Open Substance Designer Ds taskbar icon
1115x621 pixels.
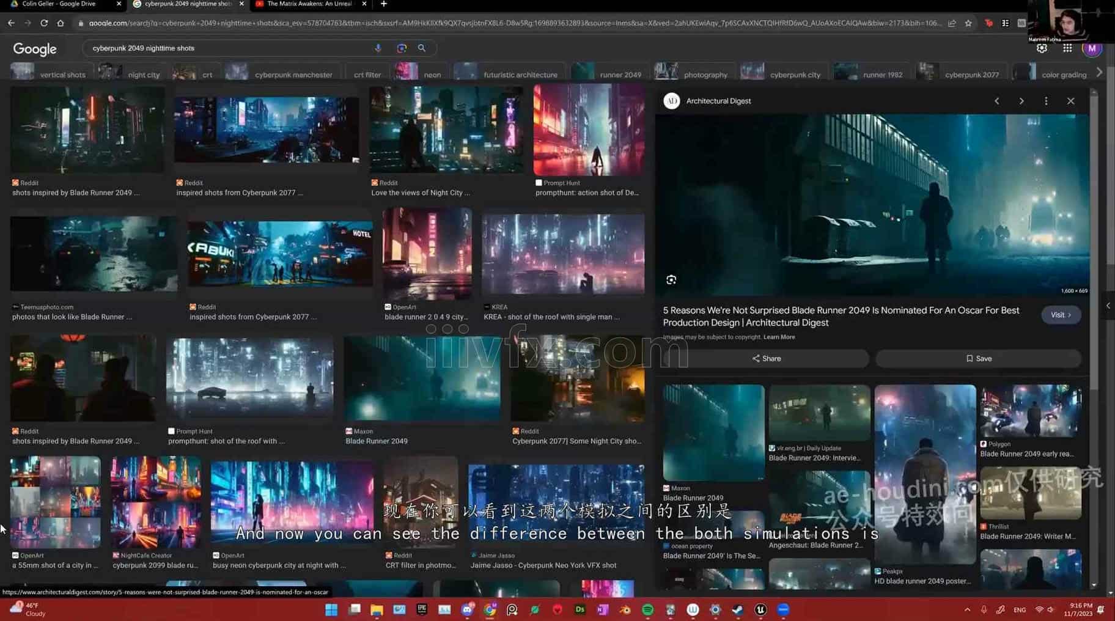580,609
